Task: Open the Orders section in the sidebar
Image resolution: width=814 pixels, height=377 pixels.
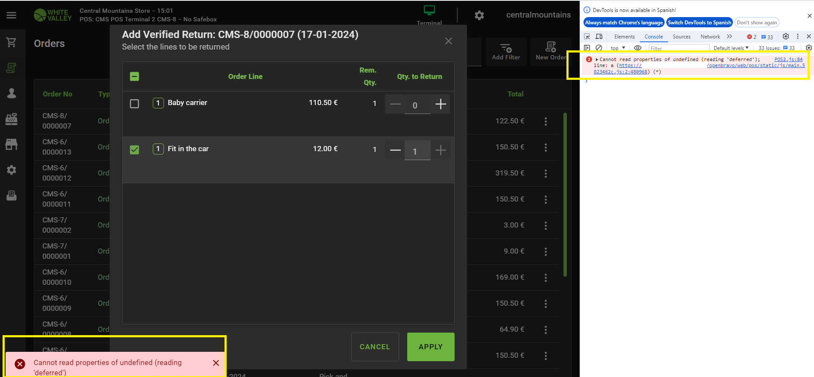Action: pos(12,68)
